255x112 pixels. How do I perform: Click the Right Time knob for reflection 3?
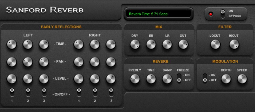pyautogui.click(x=111, y=44)
